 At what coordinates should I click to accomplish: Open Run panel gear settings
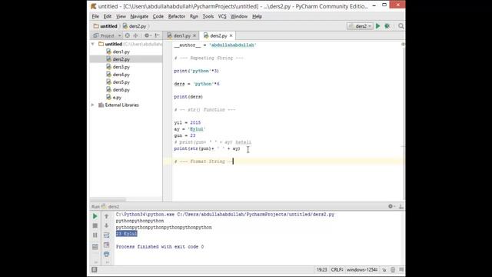click(391, 206)
